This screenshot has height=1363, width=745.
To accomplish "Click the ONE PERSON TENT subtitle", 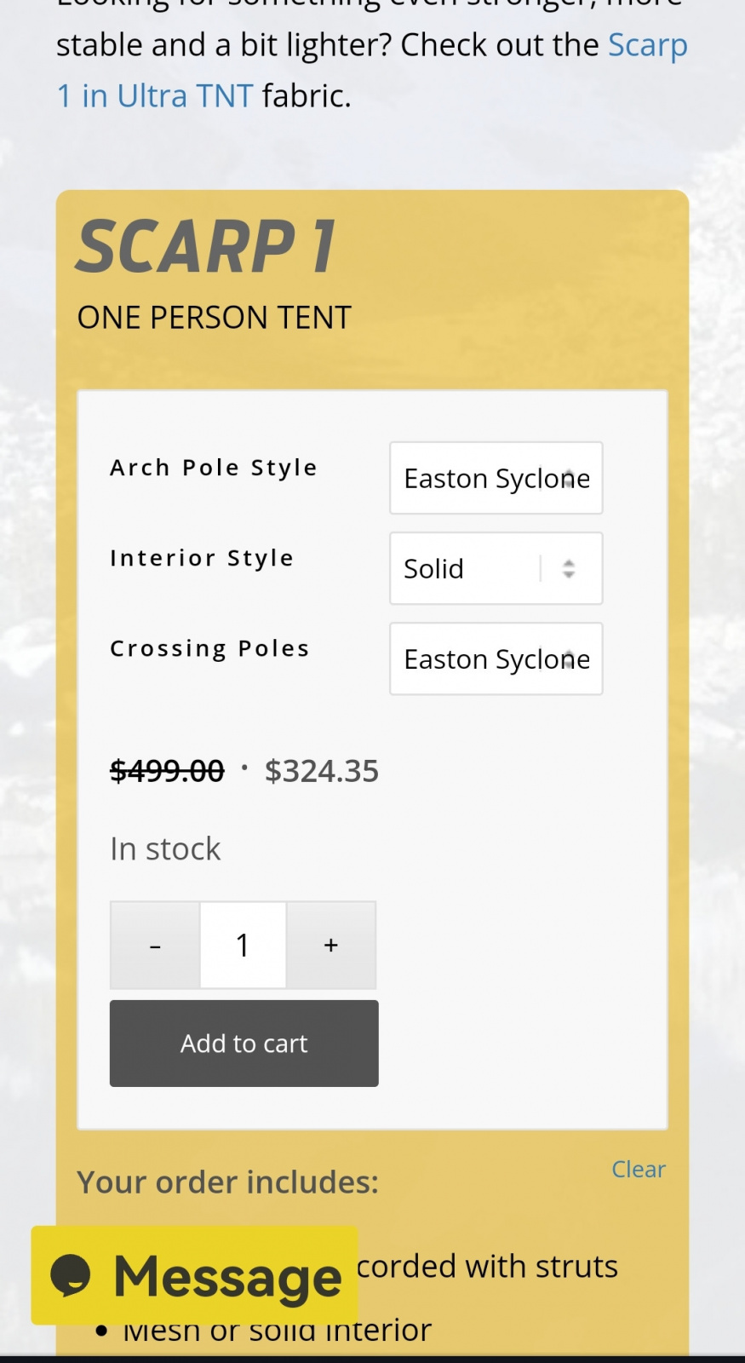I will (x=214, y=318).
